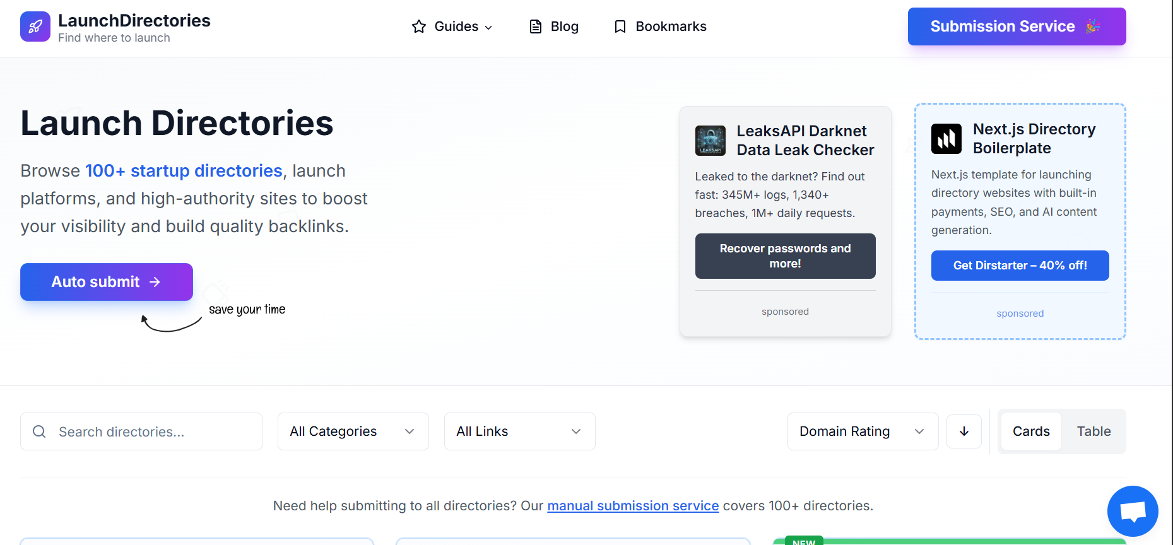Open the manual submission service link

[x=633, y=505]
